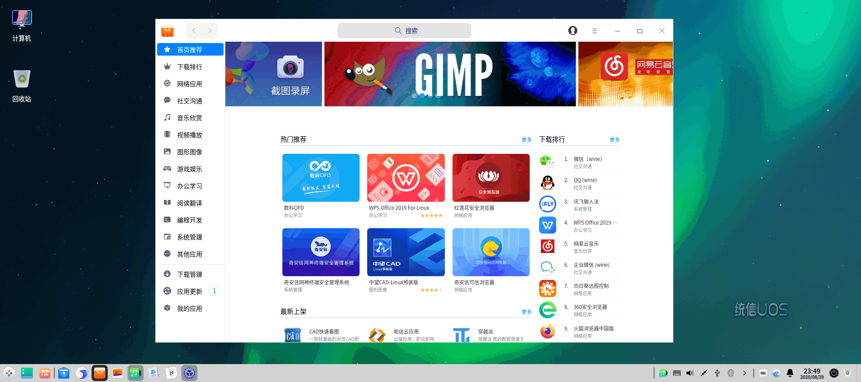
Task: Open 下载排行 in the sidebar
Action: click(x=190, y=66)
